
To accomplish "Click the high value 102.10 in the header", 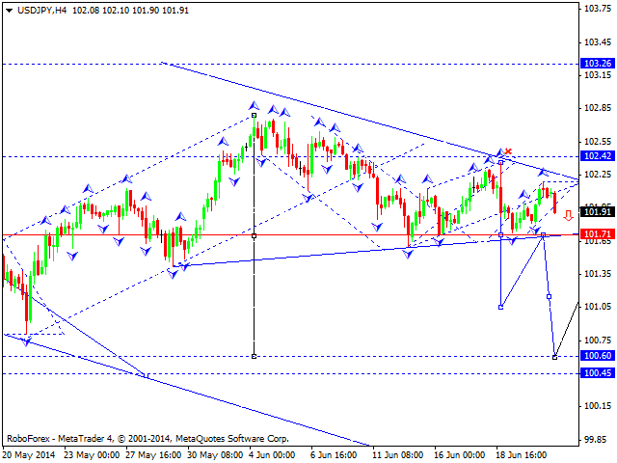I will pos(116,11).
